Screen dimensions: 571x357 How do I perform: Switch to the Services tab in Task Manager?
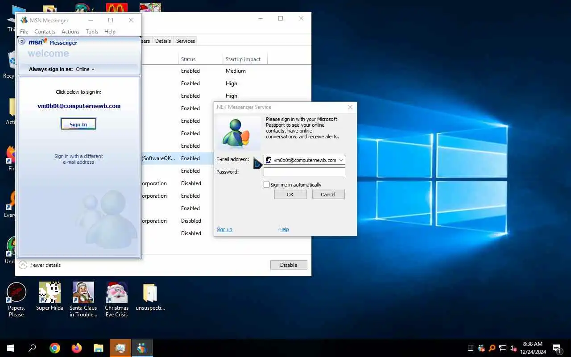[x=186, y=41]
